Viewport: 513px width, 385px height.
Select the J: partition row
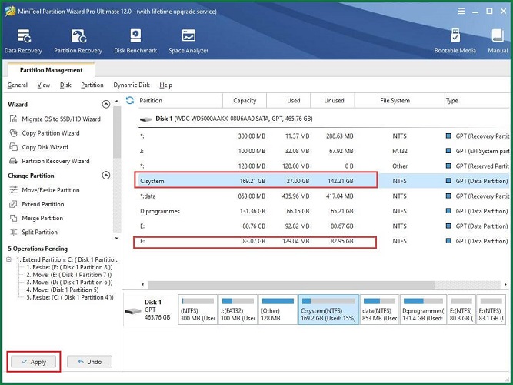323,151
